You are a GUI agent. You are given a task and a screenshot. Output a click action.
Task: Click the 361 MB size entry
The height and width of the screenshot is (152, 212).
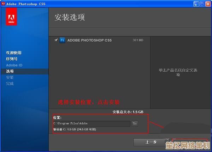click(x=138, y=40)
